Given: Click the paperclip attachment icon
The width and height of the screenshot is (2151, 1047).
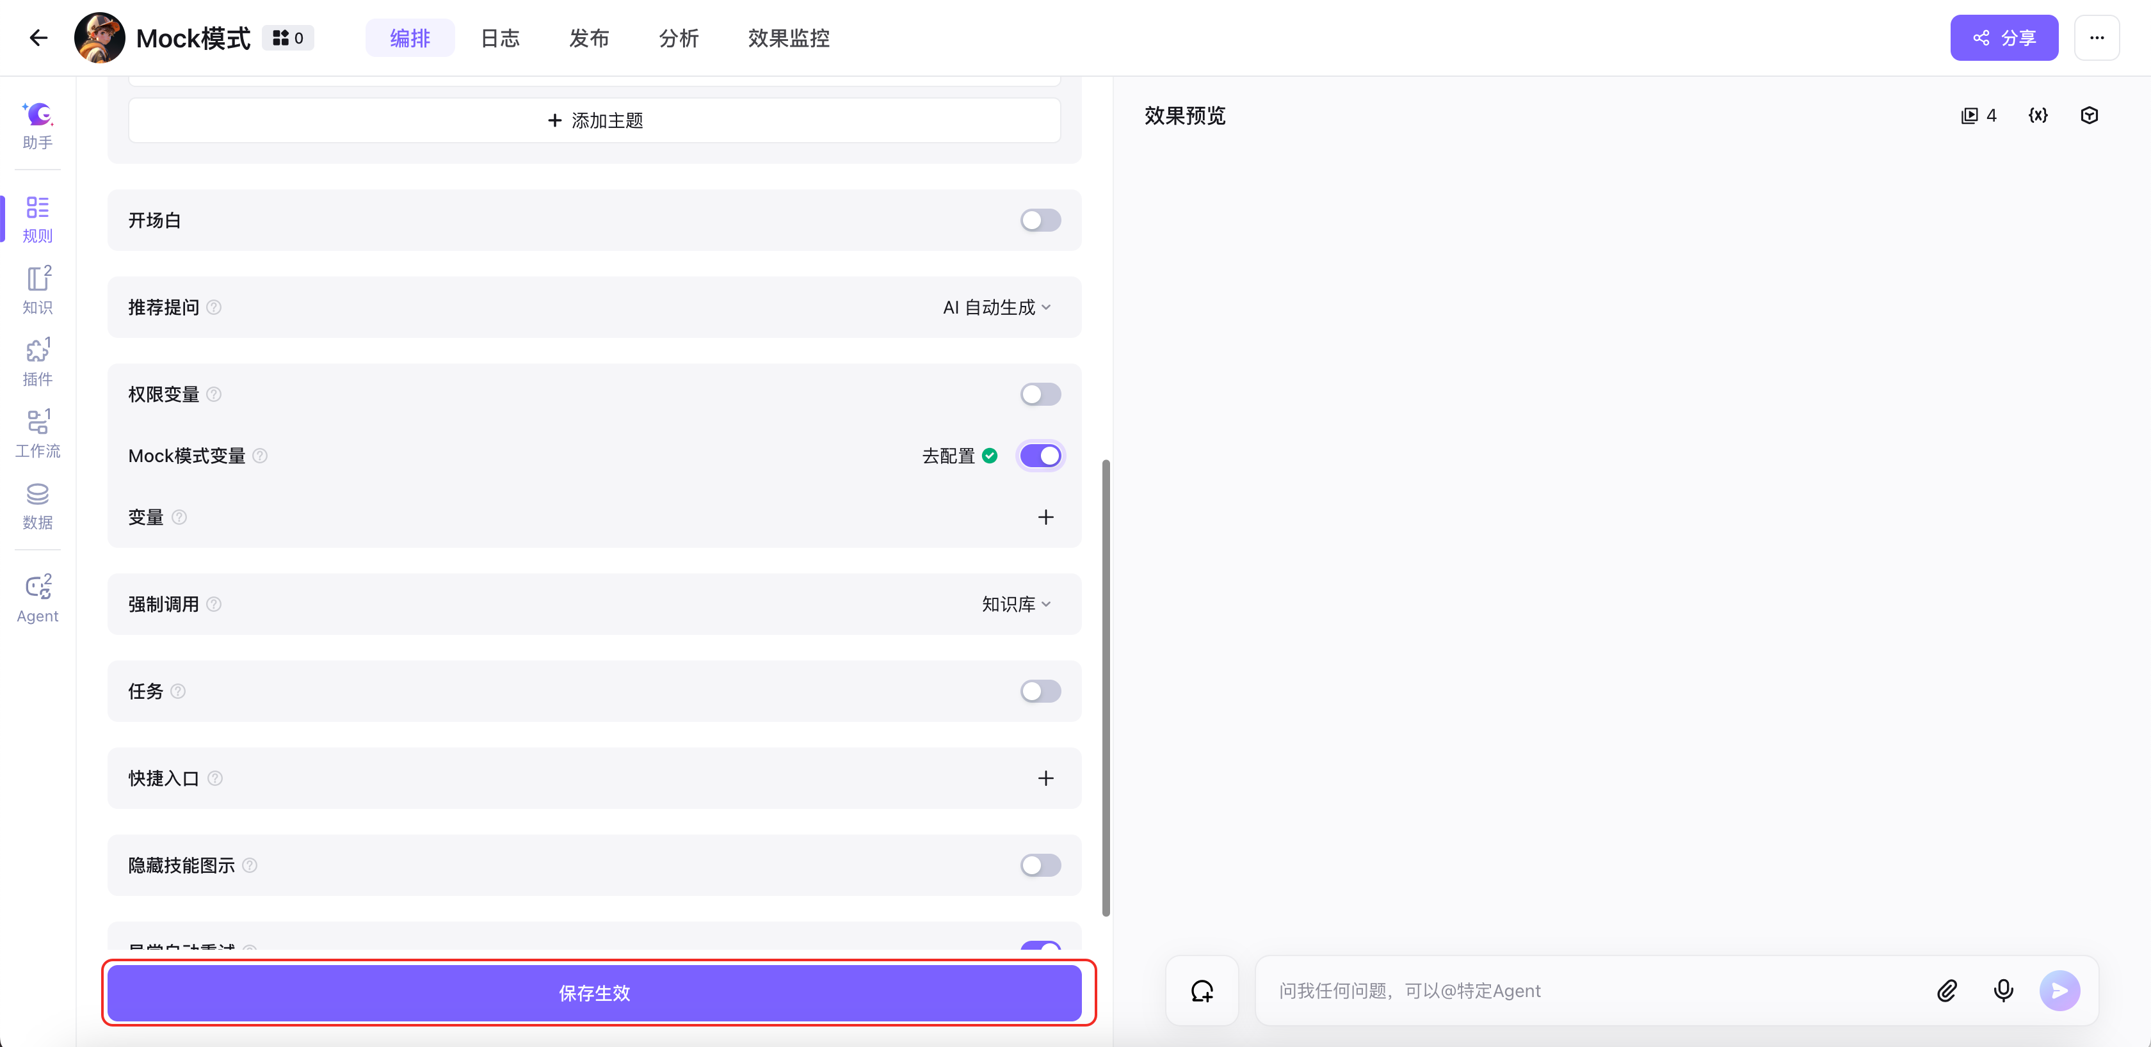Looking at the screenshot, I should tap(1946, 990).
